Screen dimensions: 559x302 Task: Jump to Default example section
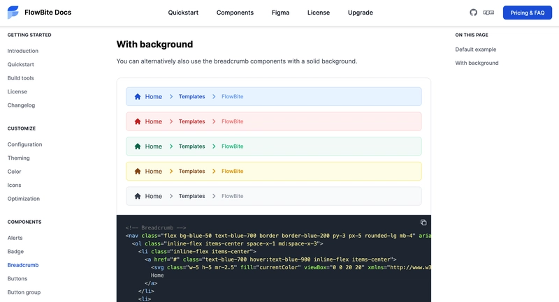(x=476, y=50)
